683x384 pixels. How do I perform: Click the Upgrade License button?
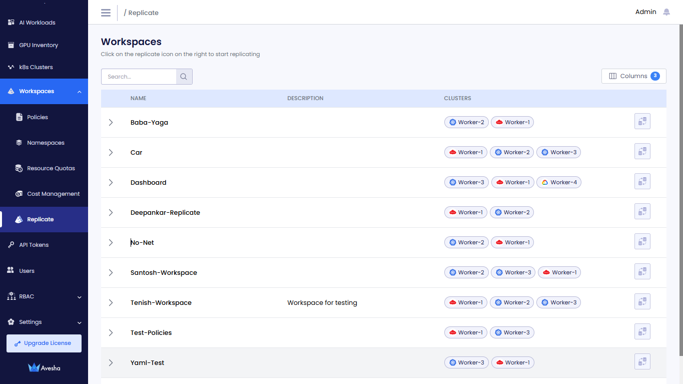point(44,343)
